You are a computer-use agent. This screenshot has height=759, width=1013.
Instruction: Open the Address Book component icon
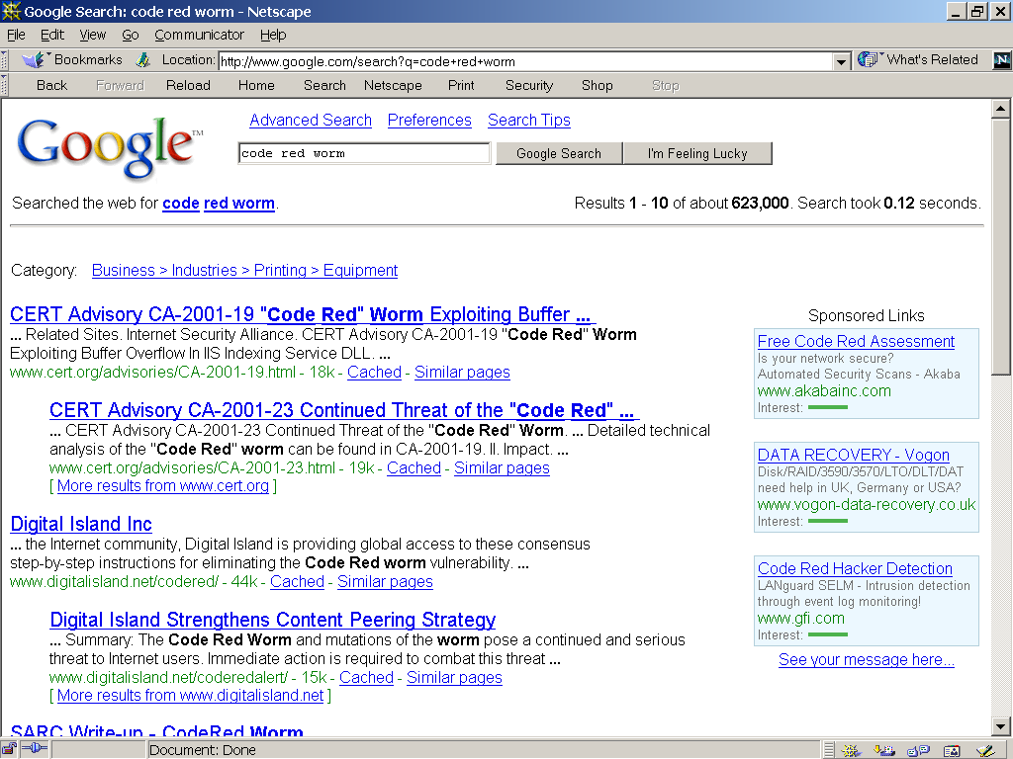pos(952,750)
